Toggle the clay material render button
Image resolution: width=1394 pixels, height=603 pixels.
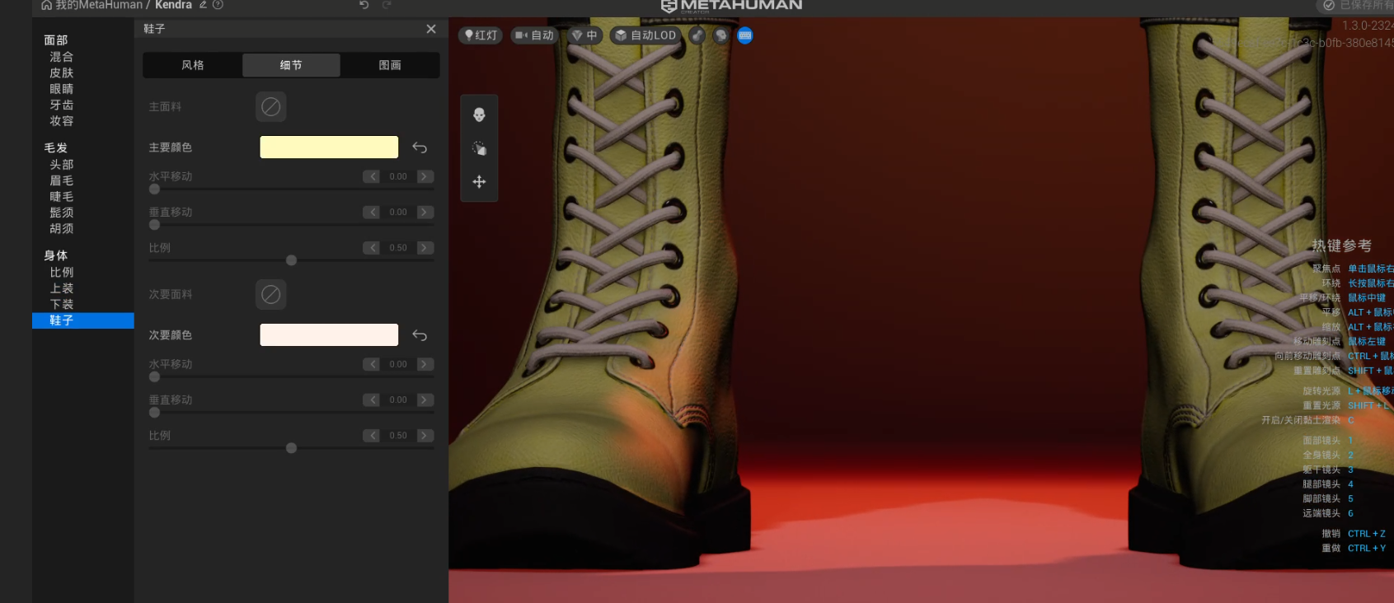(x=697, y=35)
